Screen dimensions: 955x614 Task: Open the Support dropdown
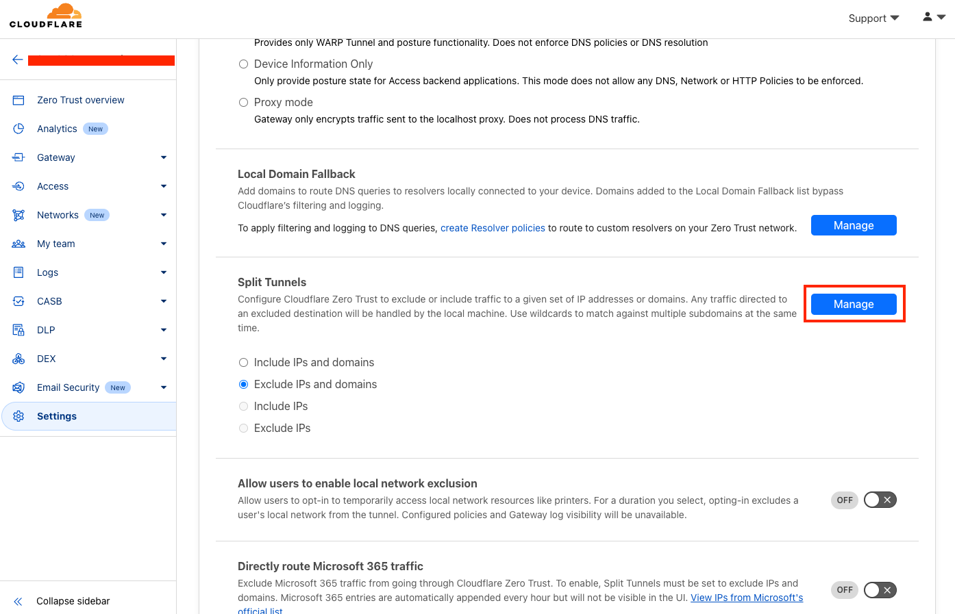(x=873, y=18)
